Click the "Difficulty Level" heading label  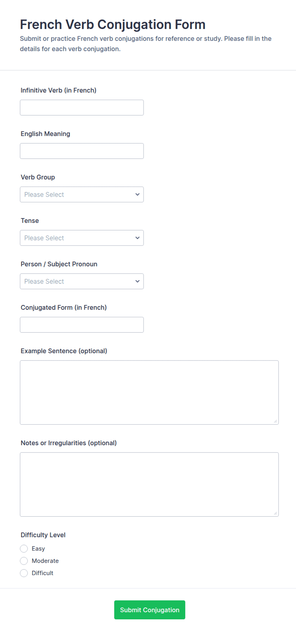pyautogui.click(x=43, y=535)
